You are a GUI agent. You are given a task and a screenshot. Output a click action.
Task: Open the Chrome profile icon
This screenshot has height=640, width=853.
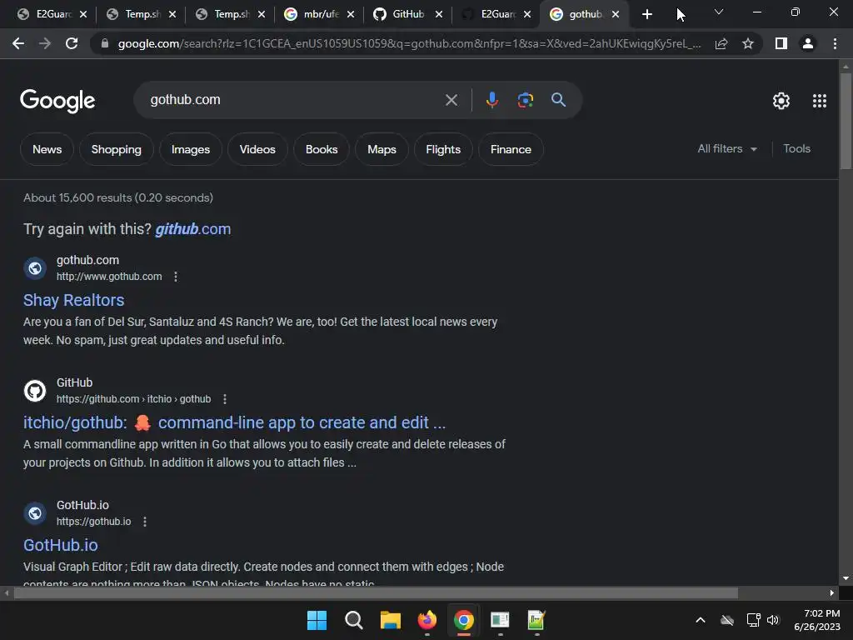pos(808,43)
